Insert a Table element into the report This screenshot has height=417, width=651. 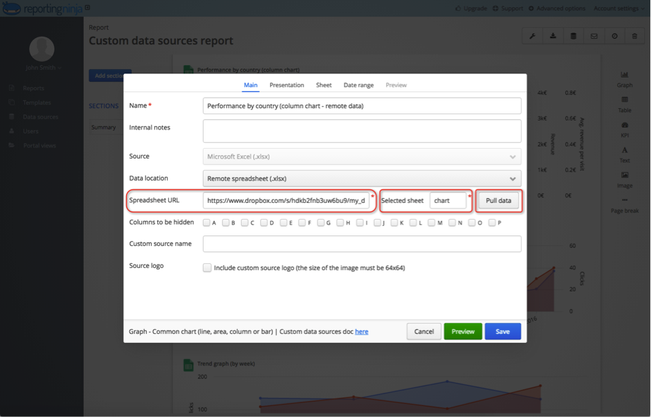click(x=625, y=104)
